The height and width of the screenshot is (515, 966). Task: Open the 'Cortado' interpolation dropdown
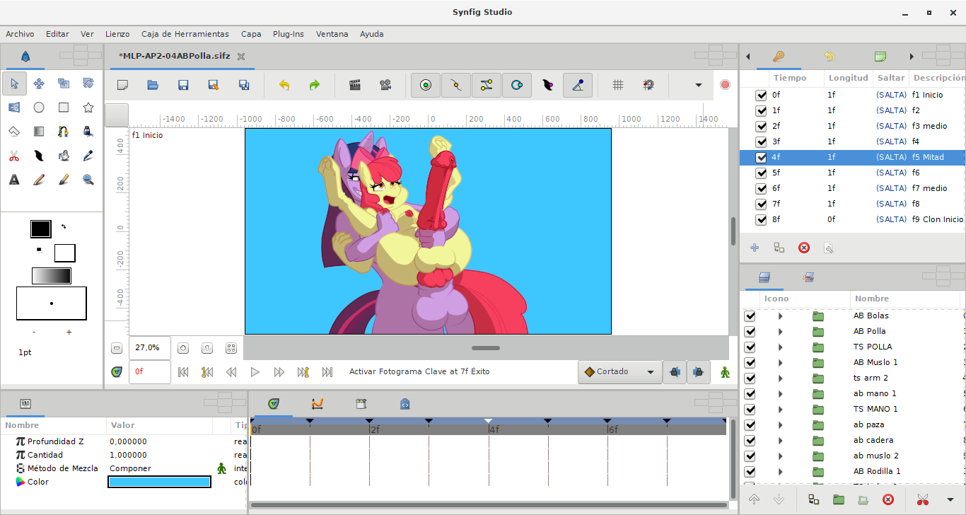(x=619, y=372)
